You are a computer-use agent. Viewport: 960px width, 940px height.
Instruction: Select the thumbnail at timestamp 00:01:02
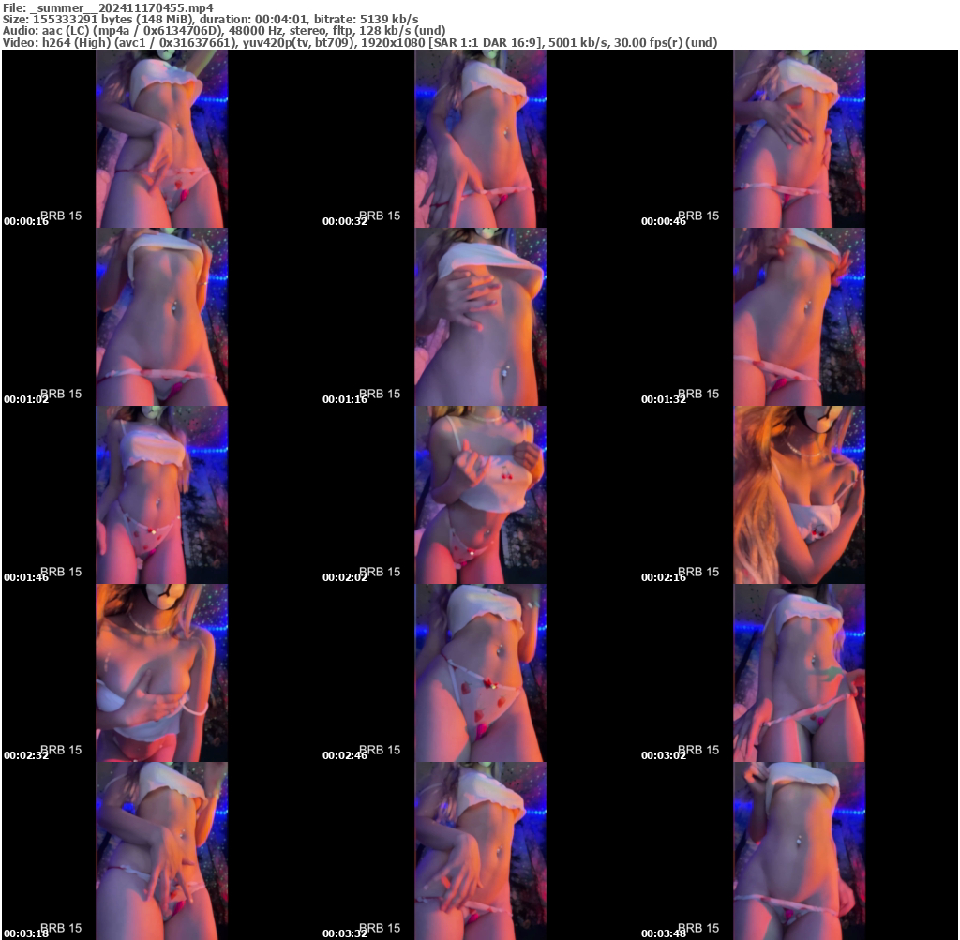[x=160, y=316]
